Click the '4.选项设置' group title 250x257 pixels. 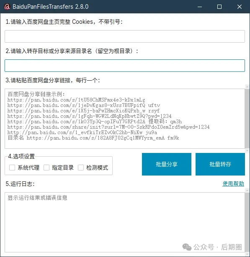(x=21, y=156)
